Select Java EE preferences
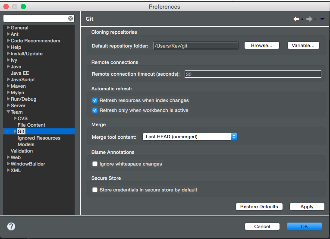330x239 pixels. pyautogui.click(x=20, y=73)
